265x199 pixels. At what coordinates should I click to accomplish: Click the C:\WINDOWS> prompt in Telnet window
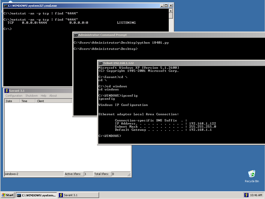point(110,136)
